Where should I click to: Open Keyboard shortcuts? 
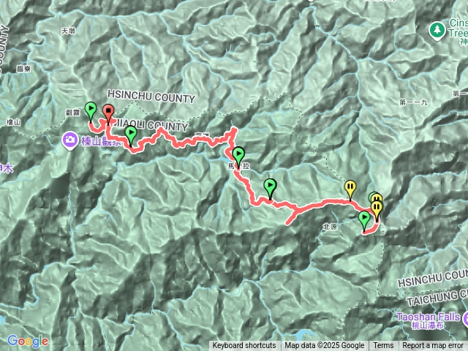click(x=244, y=346)
